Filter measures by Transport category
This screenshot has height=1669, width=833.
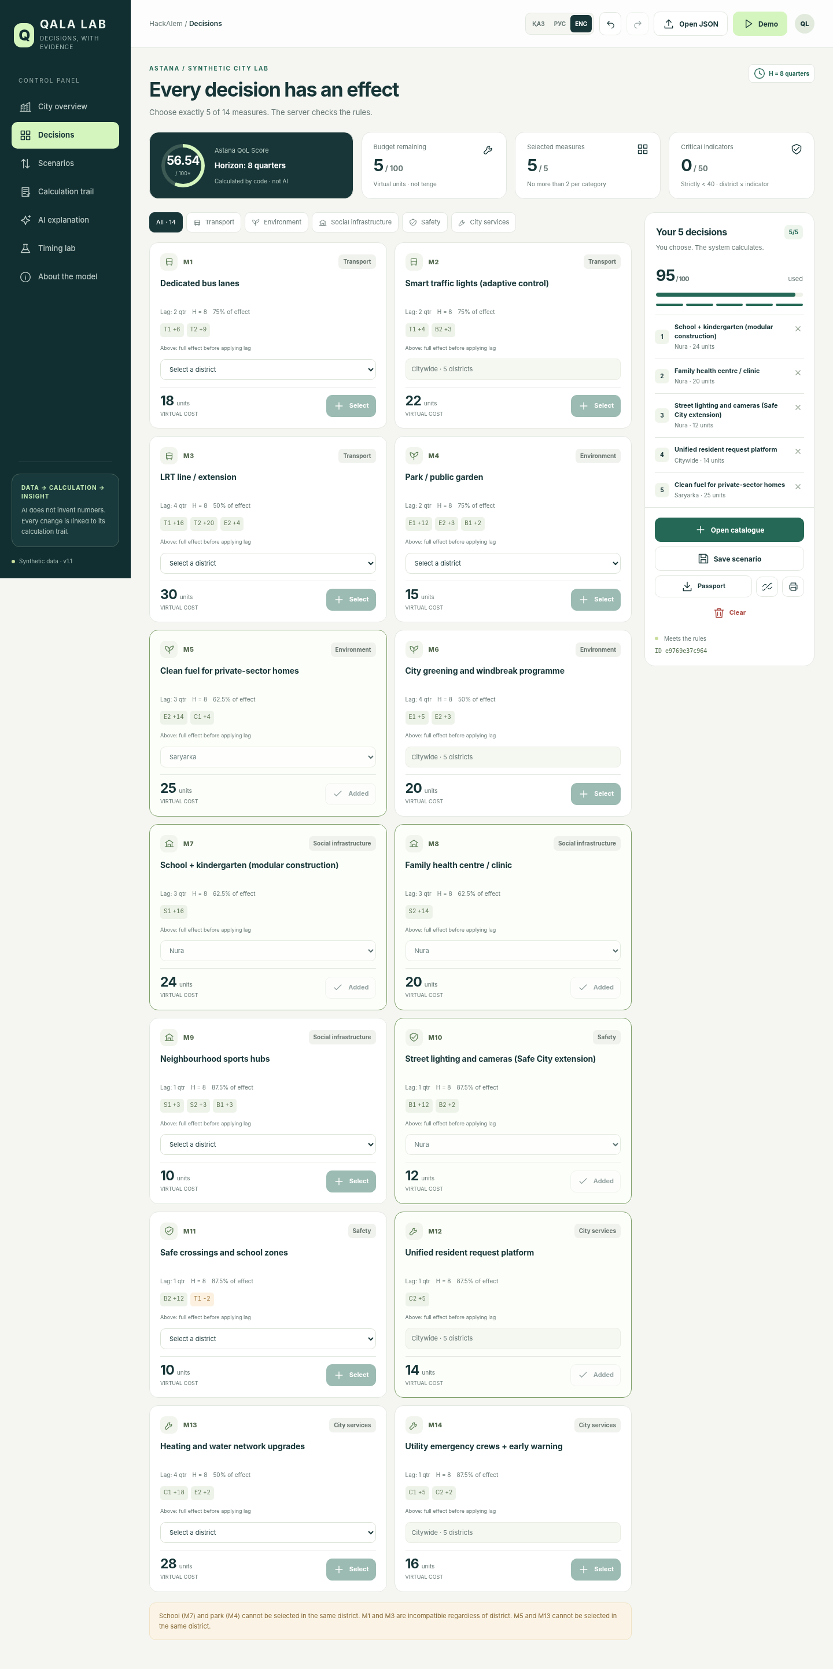click(214, 222)
